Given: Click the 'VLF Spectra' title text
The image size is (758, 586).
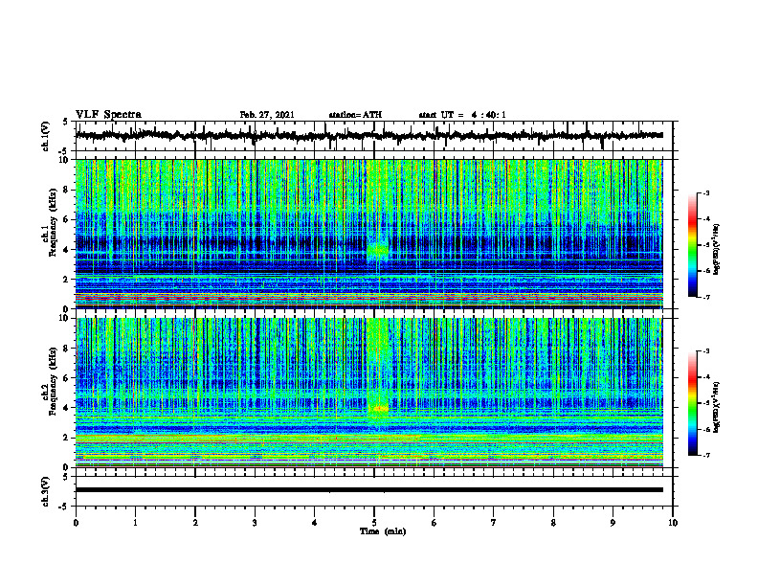Looking at the screenshot, I should coord(108,115).
